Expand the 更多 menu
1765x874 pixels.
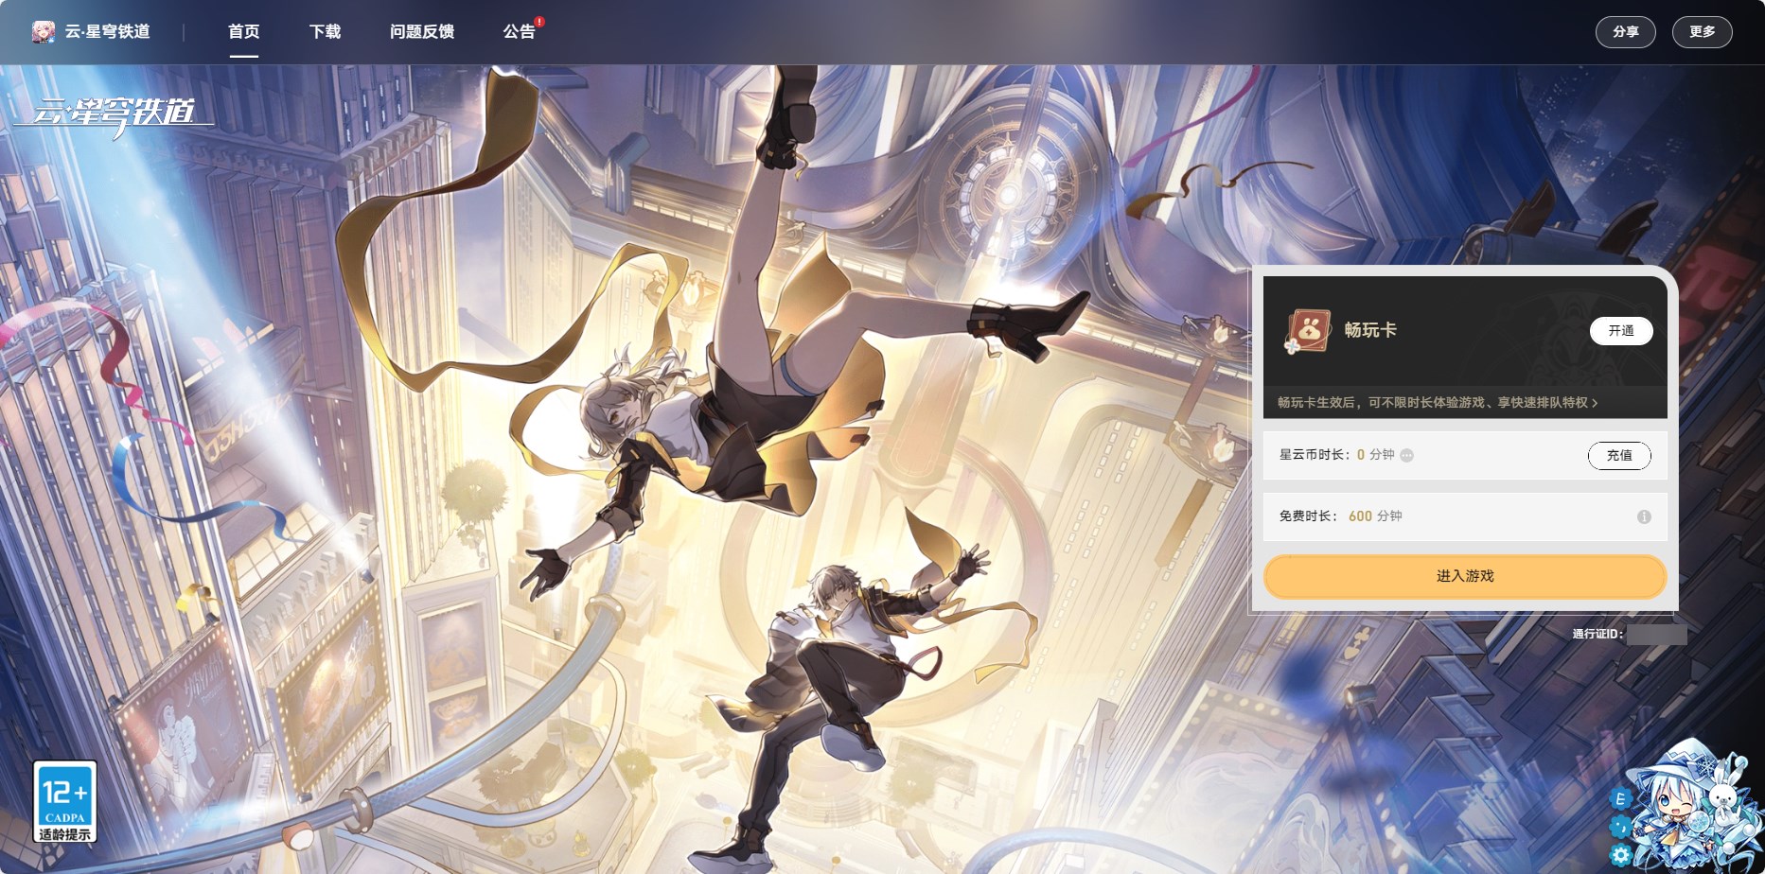point(1702,32)
